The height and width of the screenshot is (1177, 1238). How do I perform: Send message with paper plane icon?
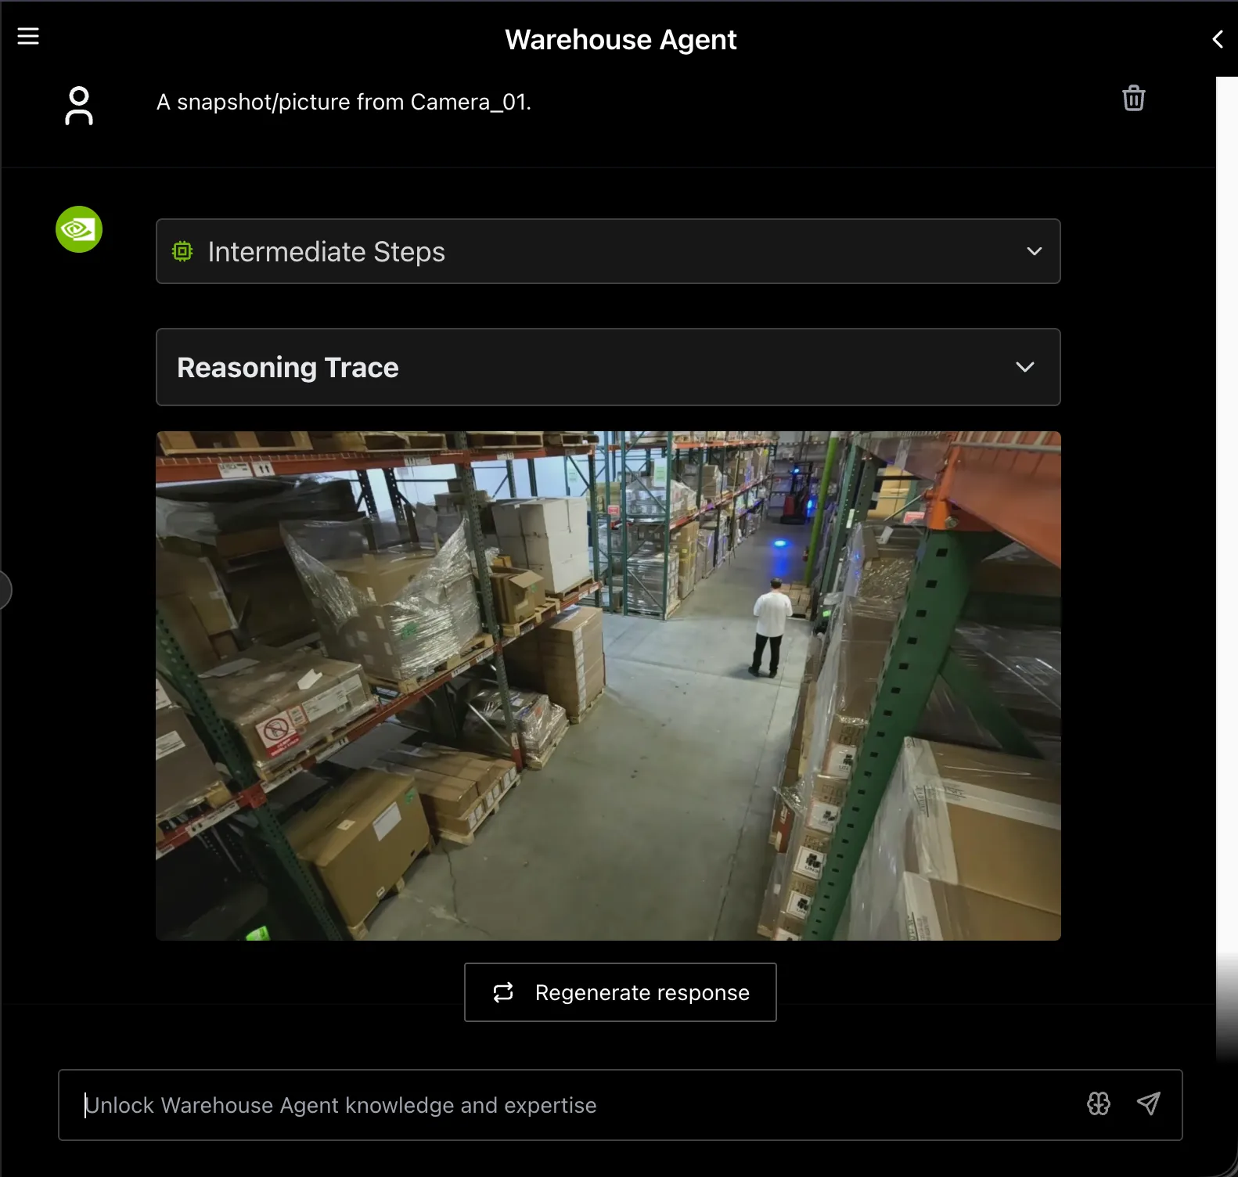(1148, 1103)
